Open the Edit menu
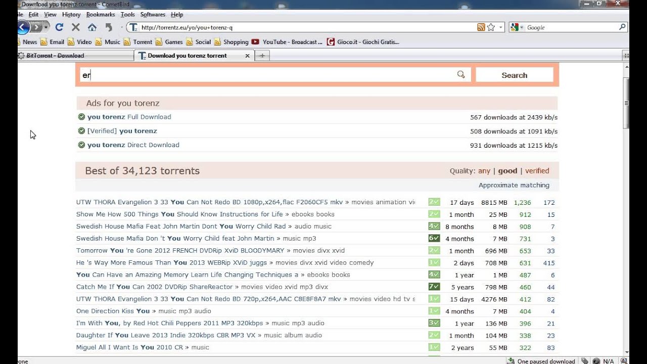Viewport: 647px width, 364px height. (33, 15)
